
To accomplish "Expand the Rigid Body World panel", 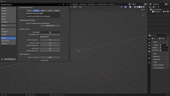I will (x=153, y=65).
